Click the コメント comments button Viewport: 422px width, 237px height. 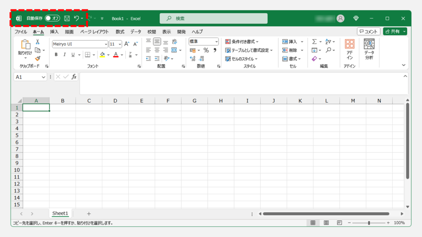pyautogui.click(x=368, y=32)
